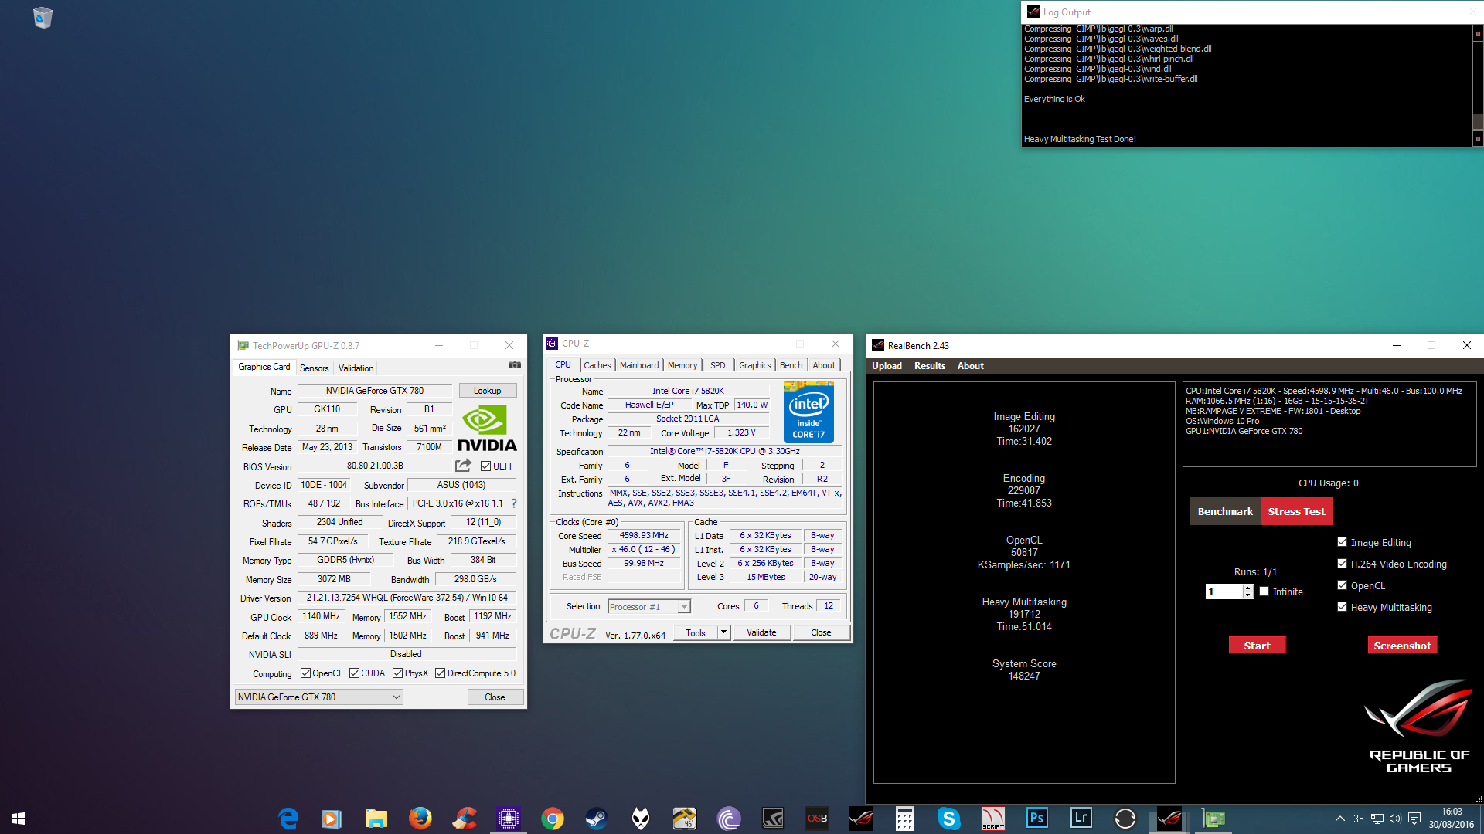The image size is (1484, 834).
Task: Click the ROG logo in RealBench
Action: [x=1419, y=726]
